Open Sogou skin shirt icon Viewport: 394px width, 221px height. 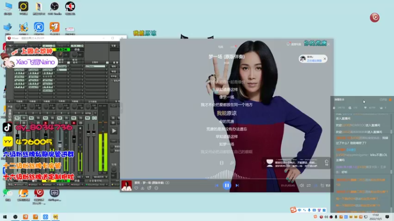319,210
